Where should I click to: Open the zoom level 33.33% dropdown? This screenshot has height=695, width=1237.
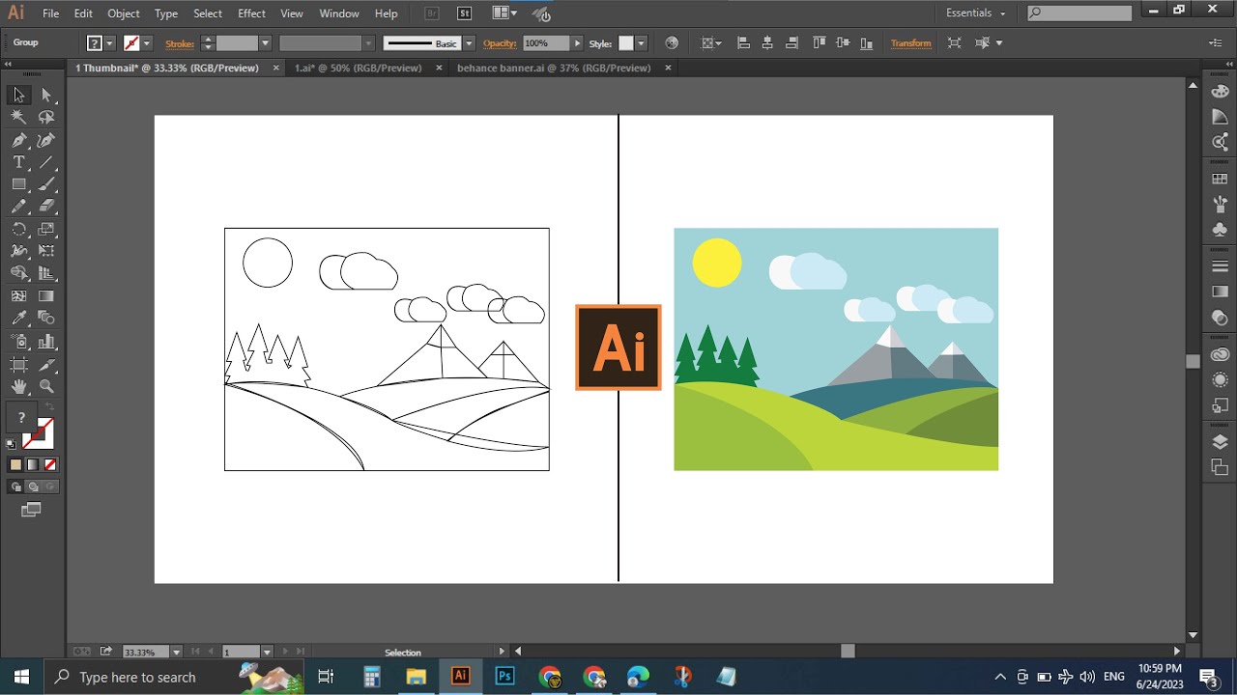click(177, 653)
